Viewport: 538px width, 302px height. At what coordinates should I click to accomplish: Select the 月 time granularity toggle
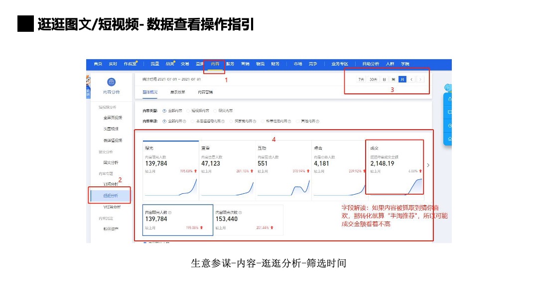pyautogui.click(x=403, y=79)
